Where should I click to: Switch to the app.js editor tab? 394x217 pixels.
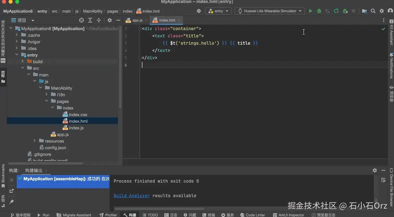pos(137,20)
